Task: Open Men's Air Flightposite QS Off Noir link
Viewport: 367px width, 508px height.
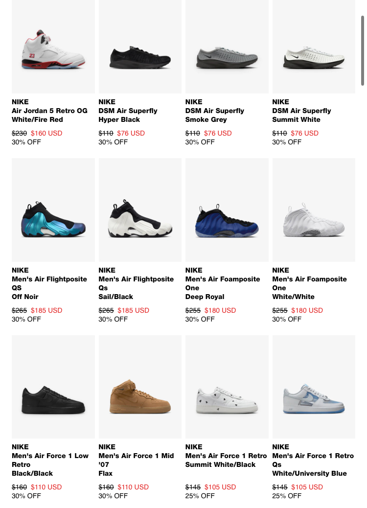Action: pos(49,288)
